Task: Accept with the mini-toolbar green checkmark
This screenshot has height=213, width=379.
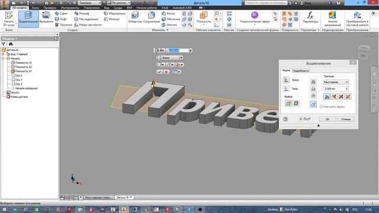Action: (159, 72)
